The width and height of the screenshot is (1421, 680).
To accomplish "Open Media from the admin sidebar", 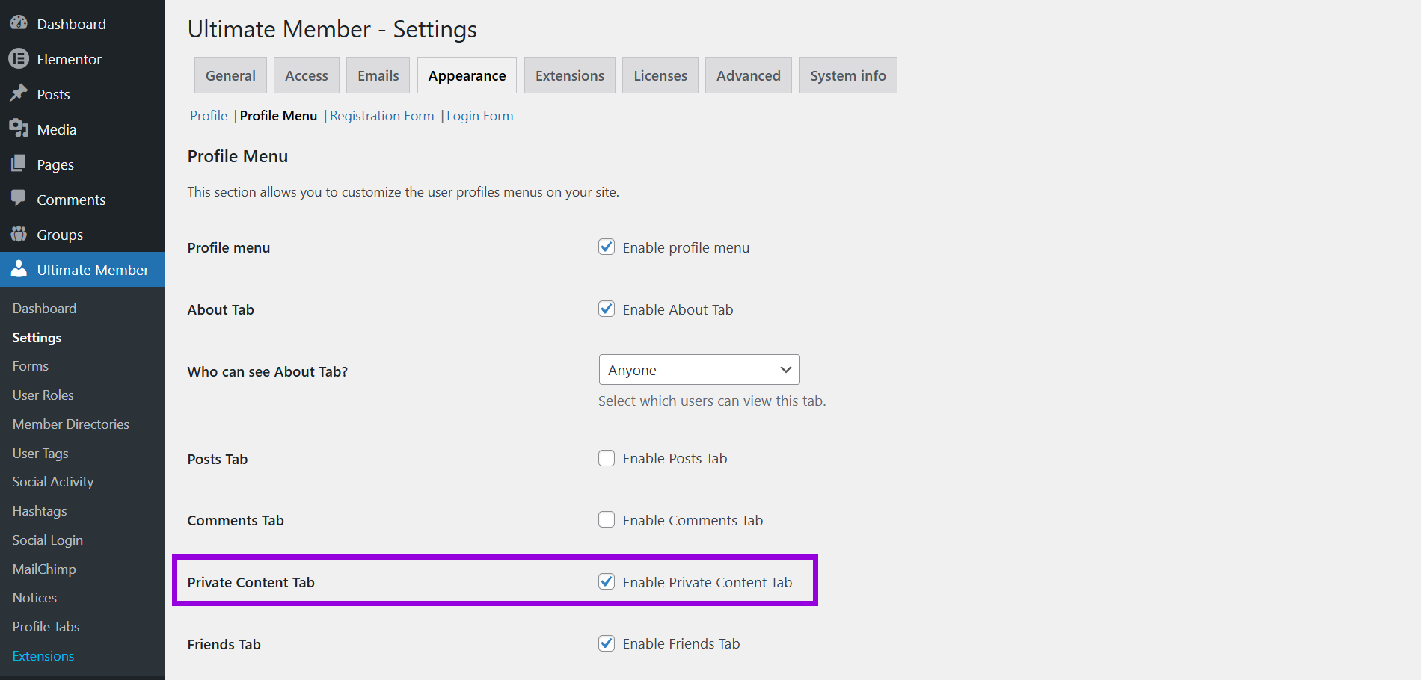I will tap(82, 129).
